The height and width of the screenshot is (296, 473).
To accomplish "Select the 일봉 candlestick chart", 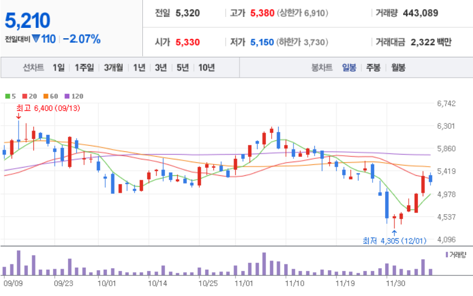I will [349, 67].
